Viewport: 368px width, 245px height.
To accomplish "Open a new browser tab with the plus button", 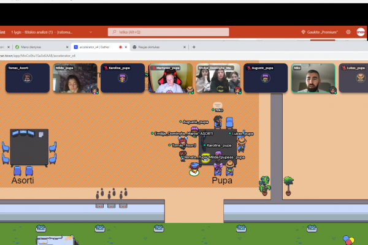I will pyautogui.click(x=194, y=47).
